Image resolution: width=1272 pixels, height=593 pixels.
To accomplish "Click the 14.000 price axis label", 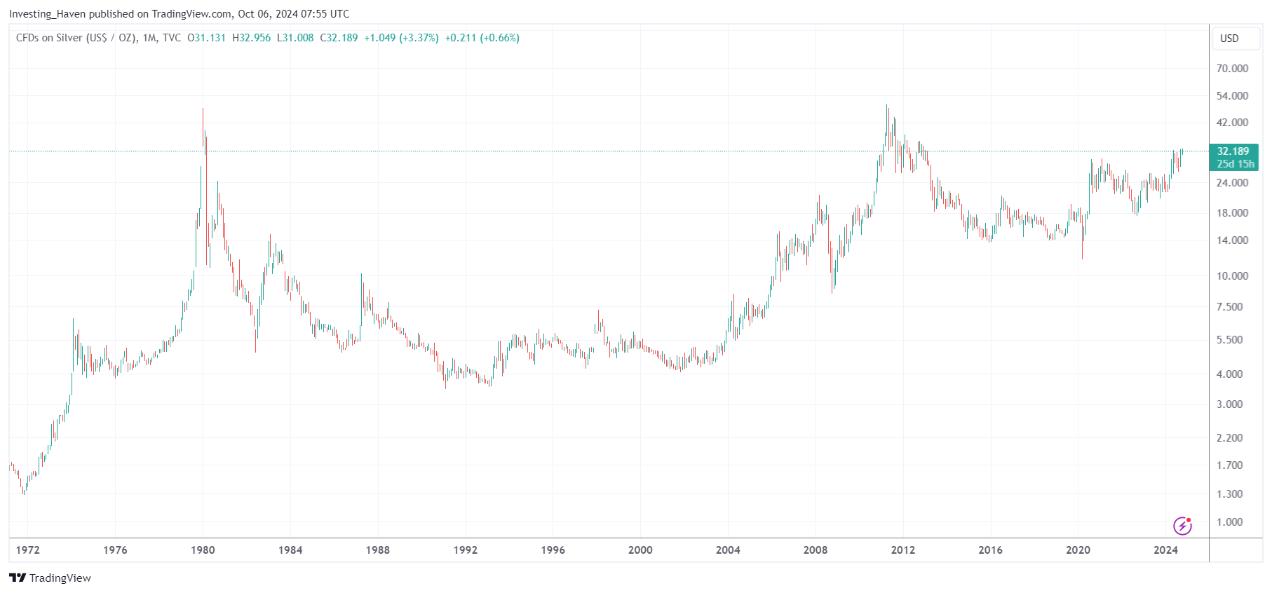I will (1232, 240).
